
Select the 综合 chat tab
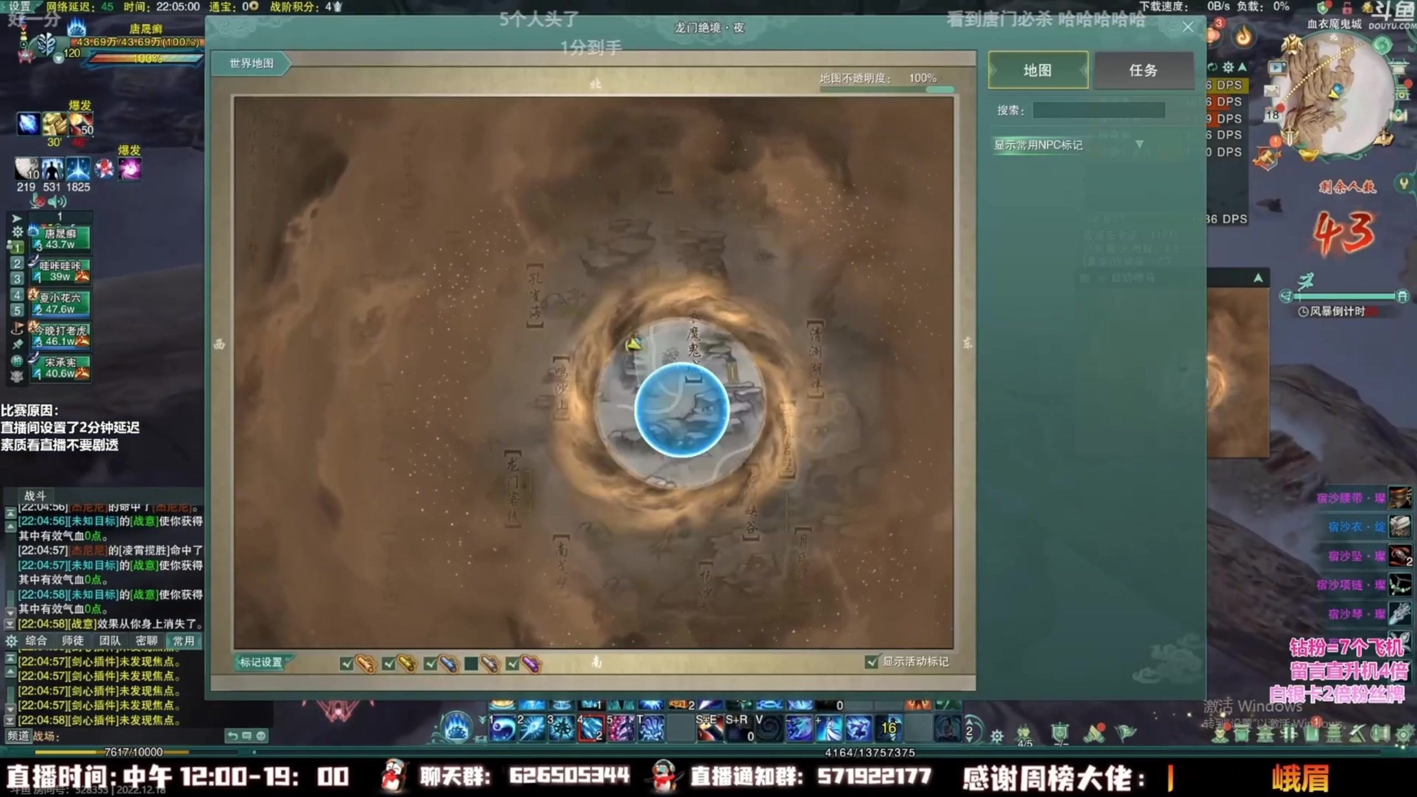coord(36,641)
